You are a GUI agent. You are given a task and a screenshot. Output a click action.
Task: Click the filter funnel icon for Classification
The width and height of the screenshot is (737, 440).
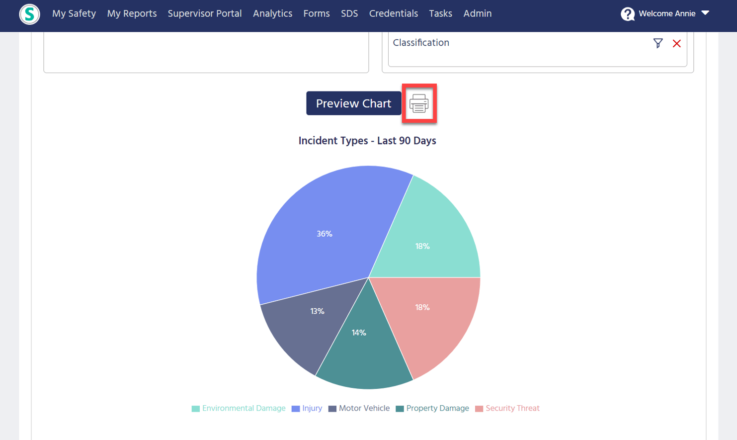point(657,43)
